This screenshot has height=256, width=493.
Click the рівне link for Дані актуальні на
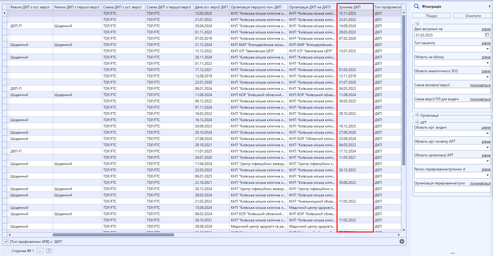coord(486,29)
